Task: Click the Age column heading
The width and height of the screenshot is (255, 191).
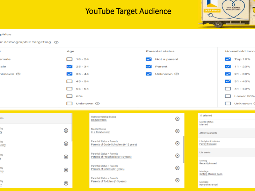Action: coord(70,51)
